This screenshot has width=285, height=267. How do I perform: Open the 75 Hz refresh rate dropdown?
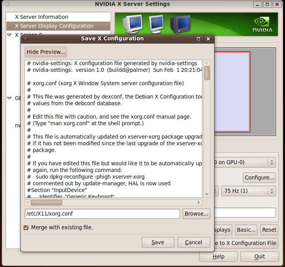[x=248, y=191]
